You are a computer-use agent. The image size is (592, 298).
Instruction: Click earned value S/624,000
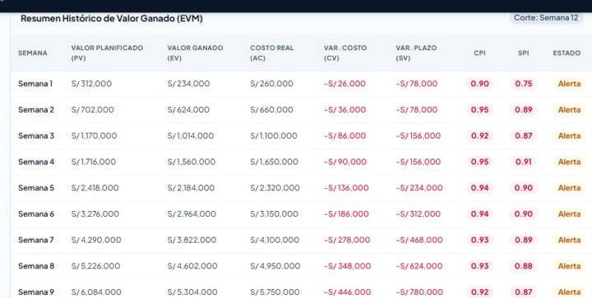188,110
